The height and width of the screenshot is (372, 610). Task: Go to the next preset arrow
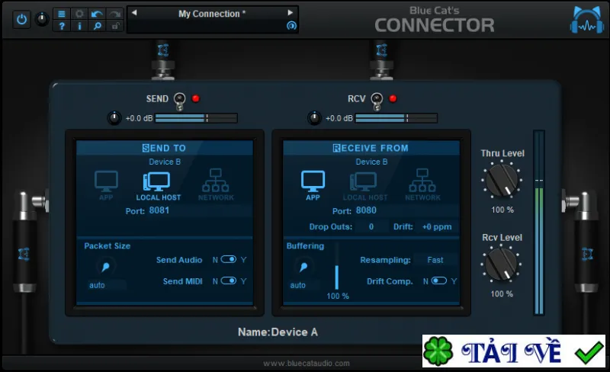[x=291, y=12]
